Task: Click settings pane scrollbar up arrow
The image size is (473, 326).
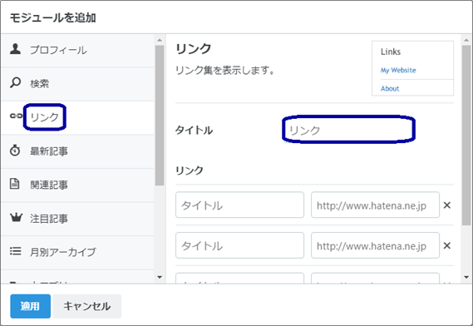Action: [466, 40]
